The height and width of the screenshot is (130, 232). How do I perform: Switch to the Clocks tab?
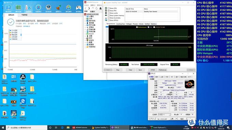pos(141,24)
